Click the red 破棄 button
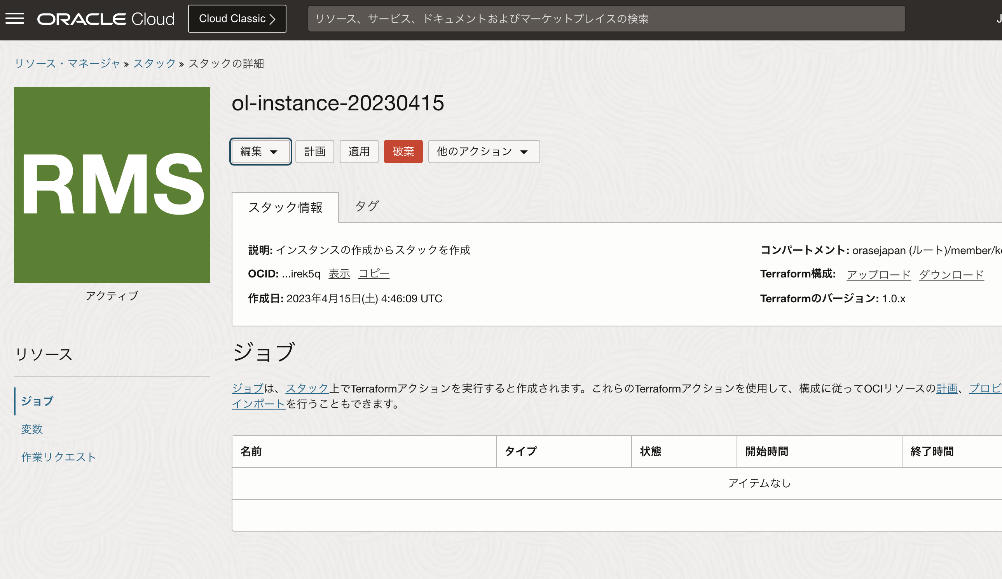 403,151
